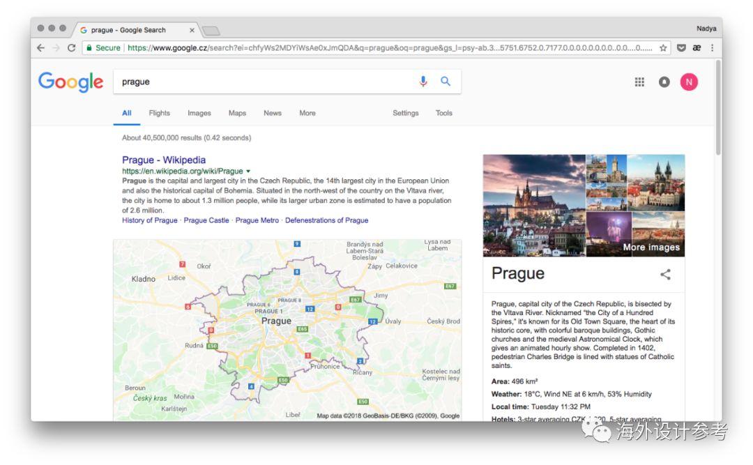Switch to the News tab
This screenshot has width=753, height=465.
coord(273,113)
